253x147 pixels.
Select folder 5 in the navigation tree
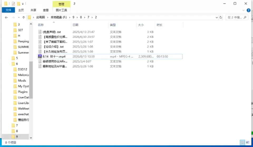pos(17,58)
